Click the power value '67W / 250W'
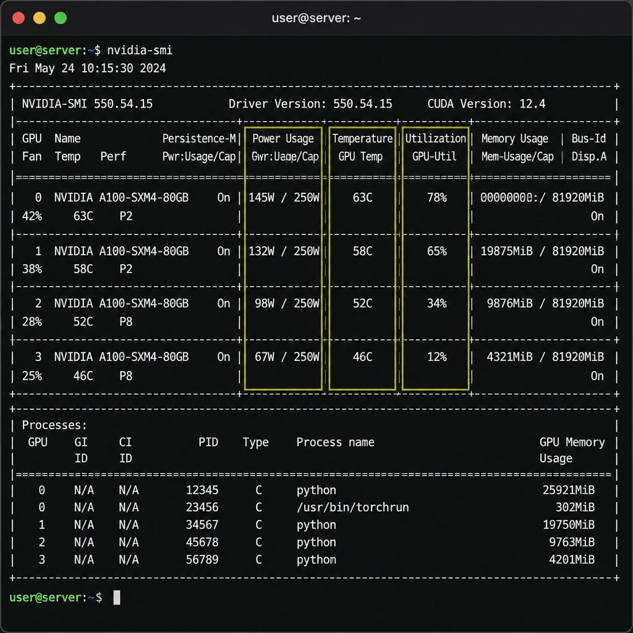This screenshot has height=633, width=633. [287, 357]
